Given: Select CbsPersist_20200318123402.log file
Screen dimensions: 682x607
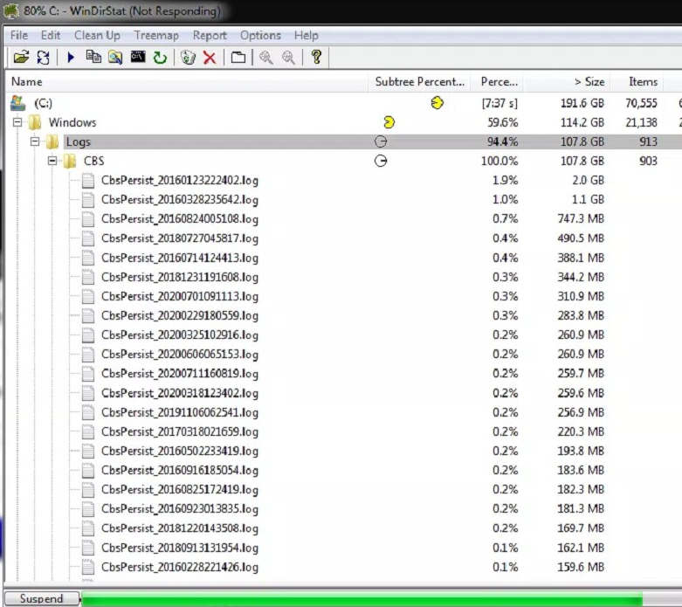Looking at the screenshot, I should click(x=180, y=393).
